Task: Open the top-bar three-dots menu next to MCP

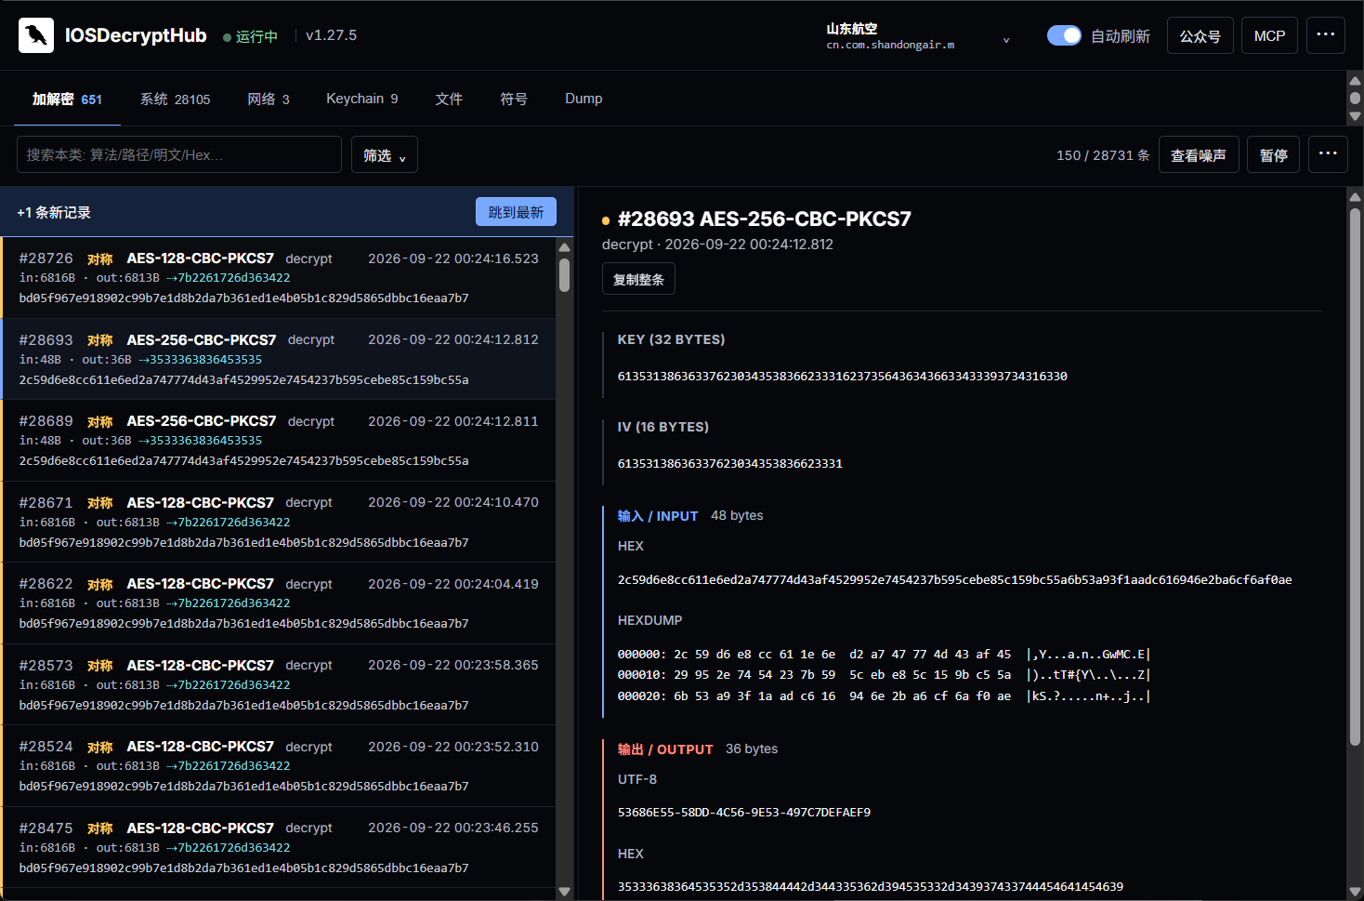Action: [1325, 35]
